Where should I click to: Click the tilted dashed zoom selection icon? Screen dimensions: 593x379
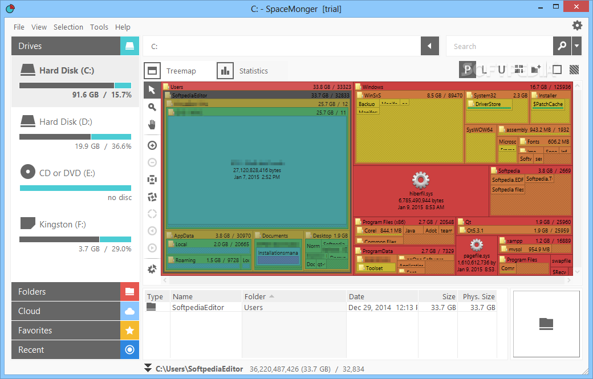tap(152, 197)
